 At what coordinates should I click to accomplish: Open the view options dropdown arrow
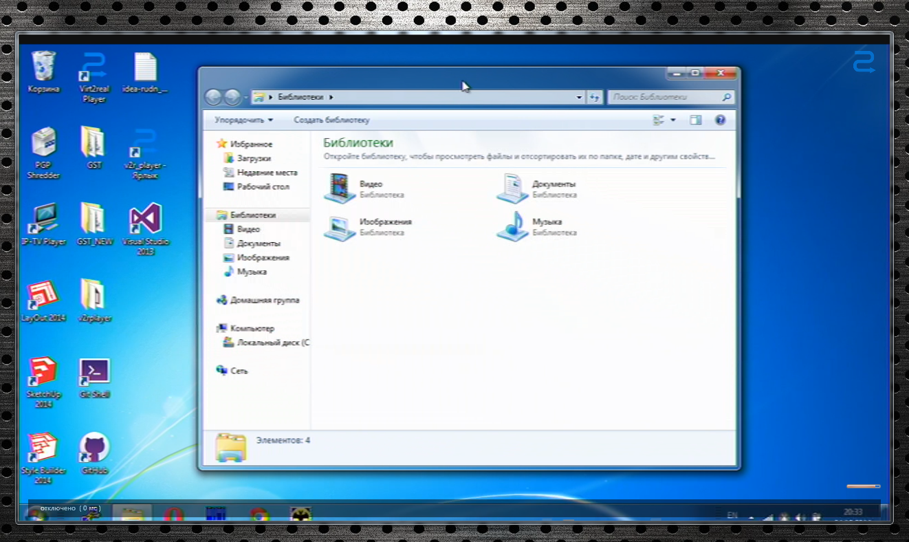[x=672, y=120]
